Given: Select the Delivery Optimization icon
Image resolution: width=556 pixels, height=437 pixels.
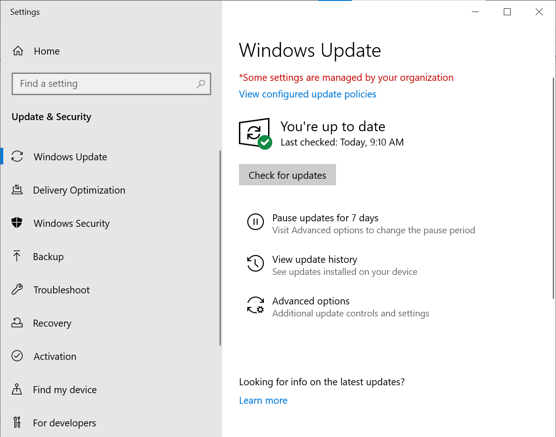Looking at the screenshot, I should click(17, 190).
